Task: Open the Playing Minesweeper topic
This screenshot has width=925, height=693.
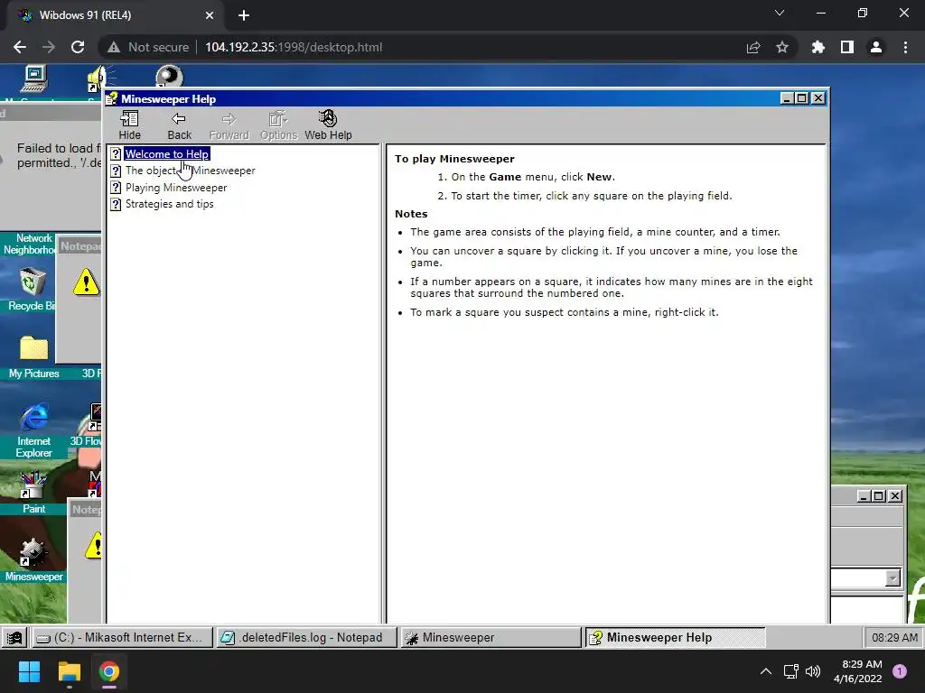Action: coord(176,188)
